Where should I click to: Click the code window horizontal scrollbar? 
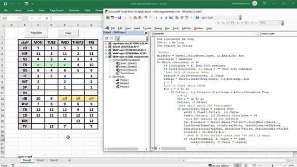(173, 148)
